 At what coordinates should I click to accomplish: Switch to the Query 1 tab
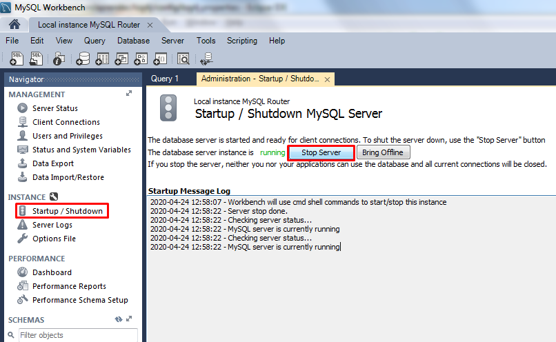(165, 79)
